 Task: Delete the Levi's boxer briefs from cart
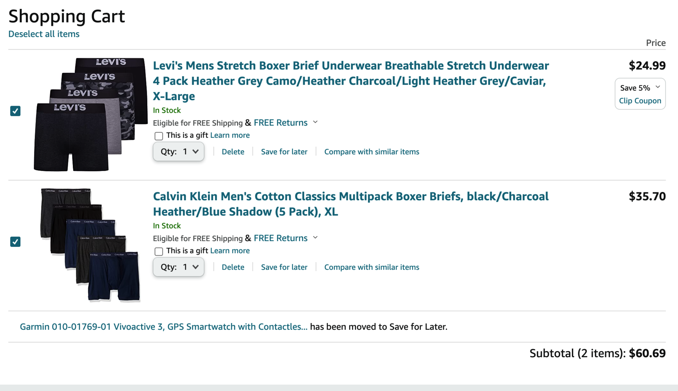(x=233, y=152)
